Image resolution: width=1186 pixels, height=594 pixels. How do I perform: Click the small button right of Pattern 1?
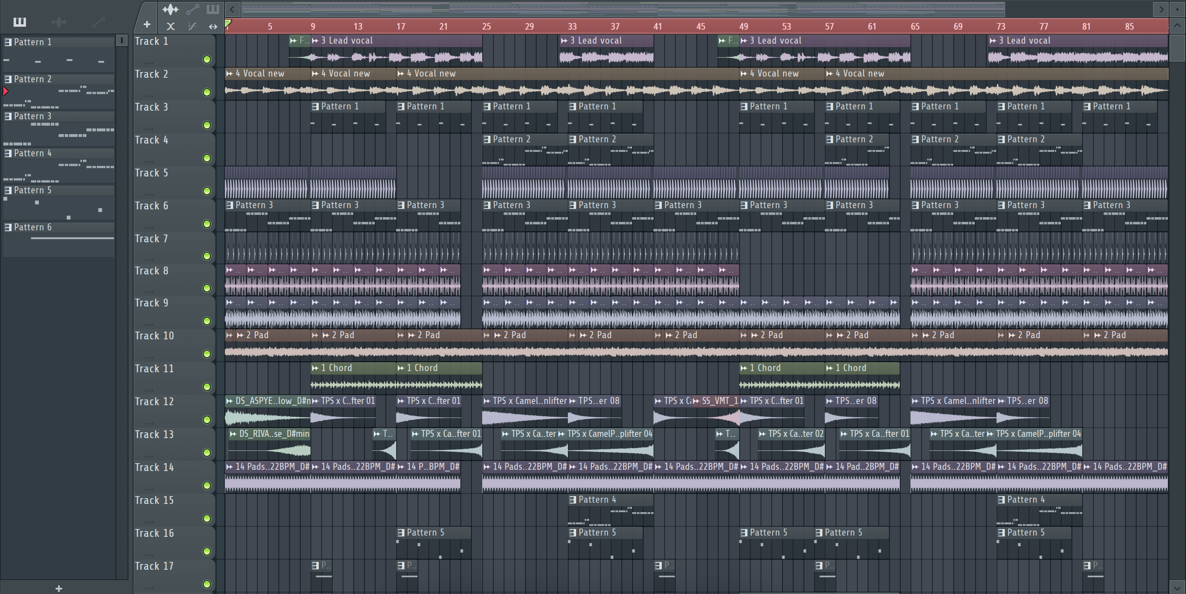tap(121, 41)
